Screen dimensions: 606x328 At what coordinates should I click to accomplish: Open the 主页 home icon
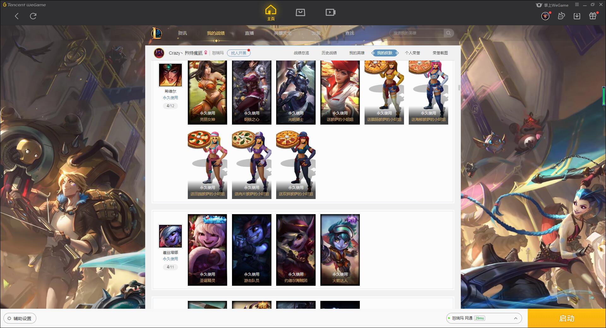click(x=271, y=13)
